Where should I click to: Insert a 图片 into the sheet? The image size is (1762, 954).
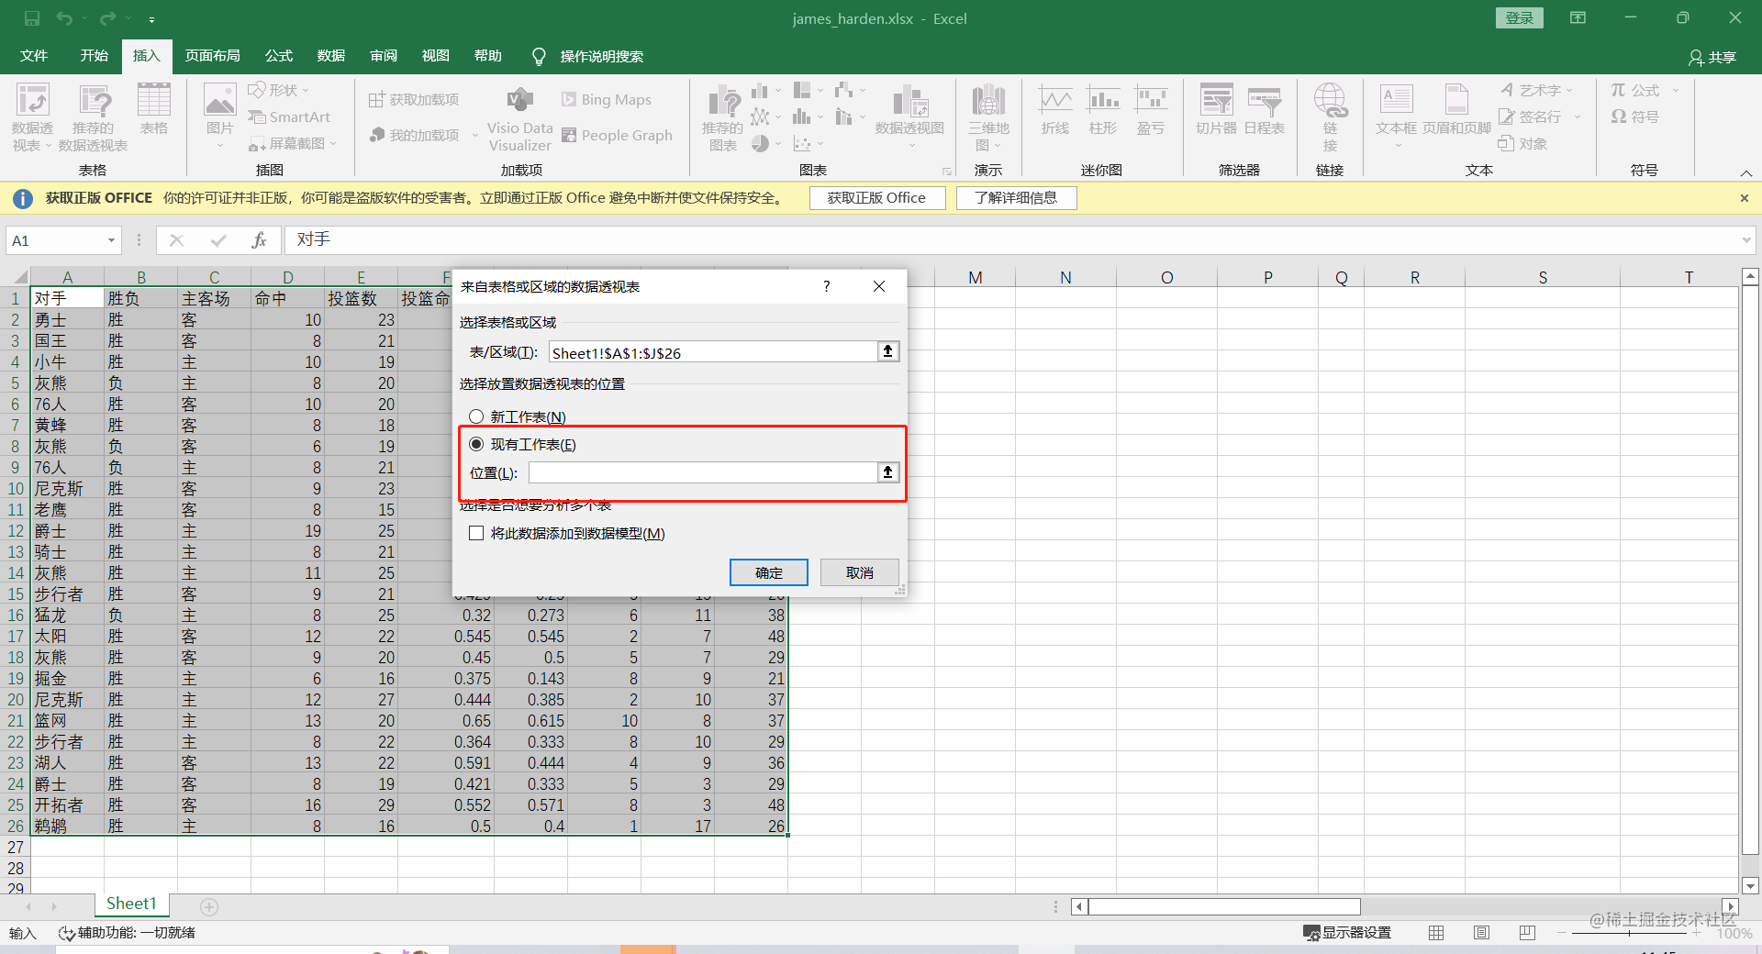click(218, 116)
